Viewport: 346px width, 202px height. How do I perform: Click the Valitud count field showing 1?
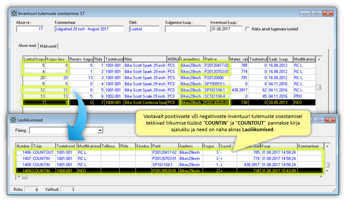[68, 189]
